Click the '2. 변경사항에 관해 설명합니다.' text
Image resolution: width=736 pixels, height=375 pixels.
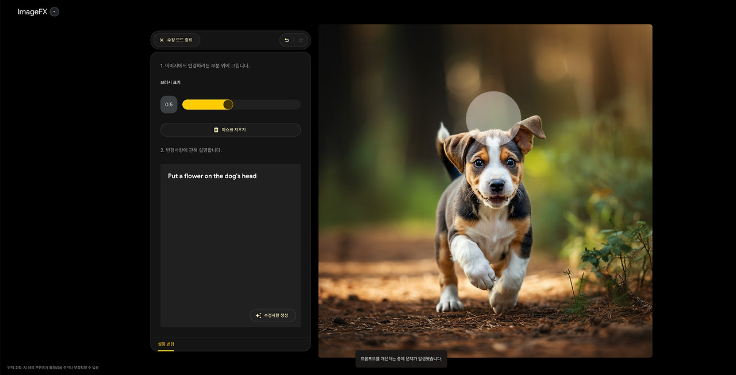pyautogui.click(x=191, y=150)
